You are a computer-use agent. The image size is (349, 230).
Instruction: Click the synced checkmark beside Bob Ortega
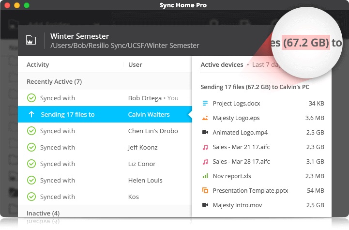[31, 98]
